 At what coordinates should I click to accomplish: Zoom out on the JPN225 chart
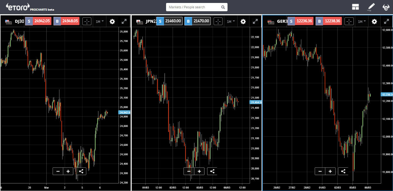[x=189, y=171]
